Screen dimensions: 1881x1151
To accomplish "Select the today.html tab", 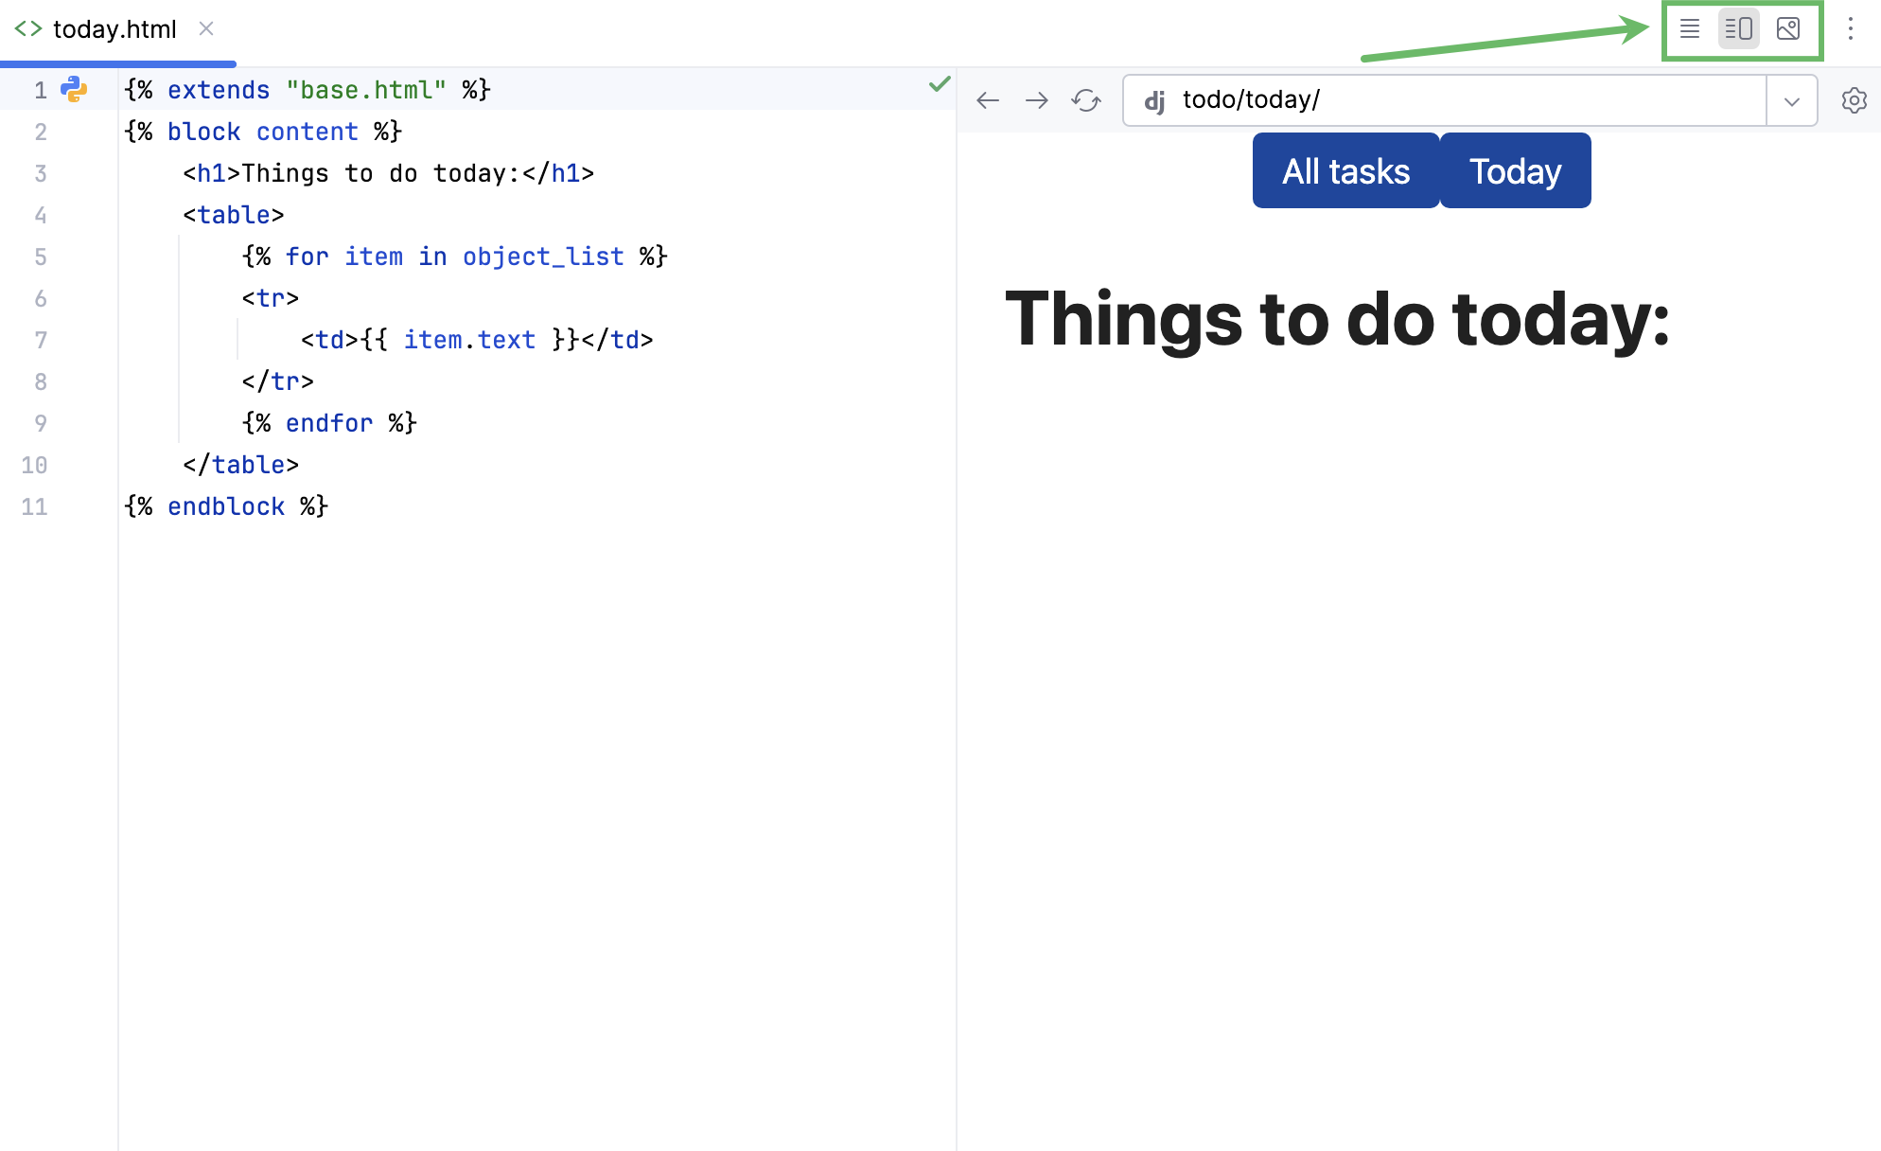I will tap(114, 29).
